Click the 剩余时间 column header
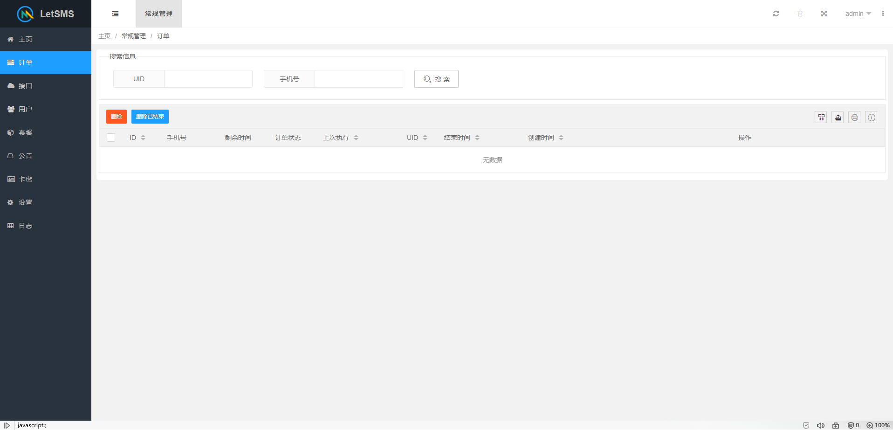This screenshot has width=893, height=430. click(238, 138)
